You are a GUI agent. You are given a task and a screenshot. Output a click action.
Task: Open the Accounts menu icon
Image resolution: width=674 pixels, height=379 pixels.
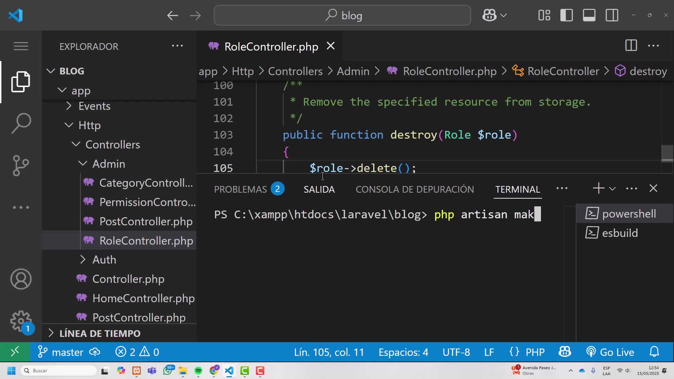(21, 279)
